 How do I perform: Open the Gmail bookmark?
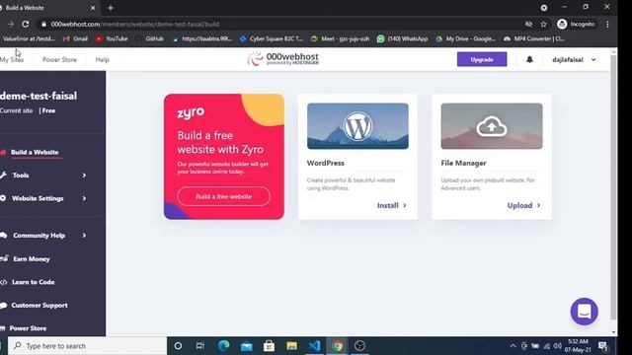click(75, 38)
